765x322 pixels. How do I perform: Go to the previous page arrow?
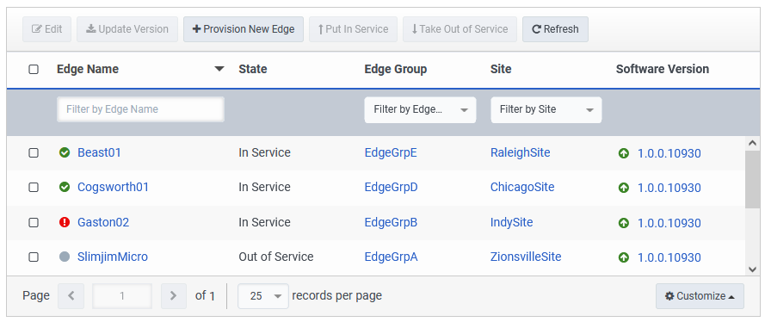[x=71, y=295]
